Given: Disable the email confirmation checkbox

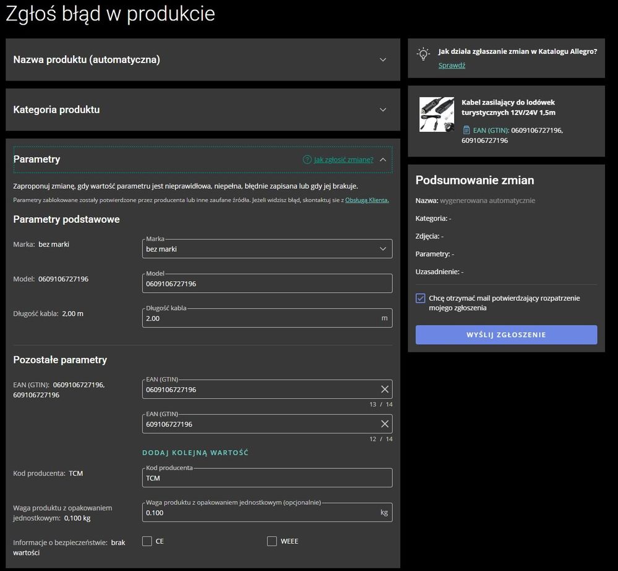Looking at the screenshot, I should point(420,298).
